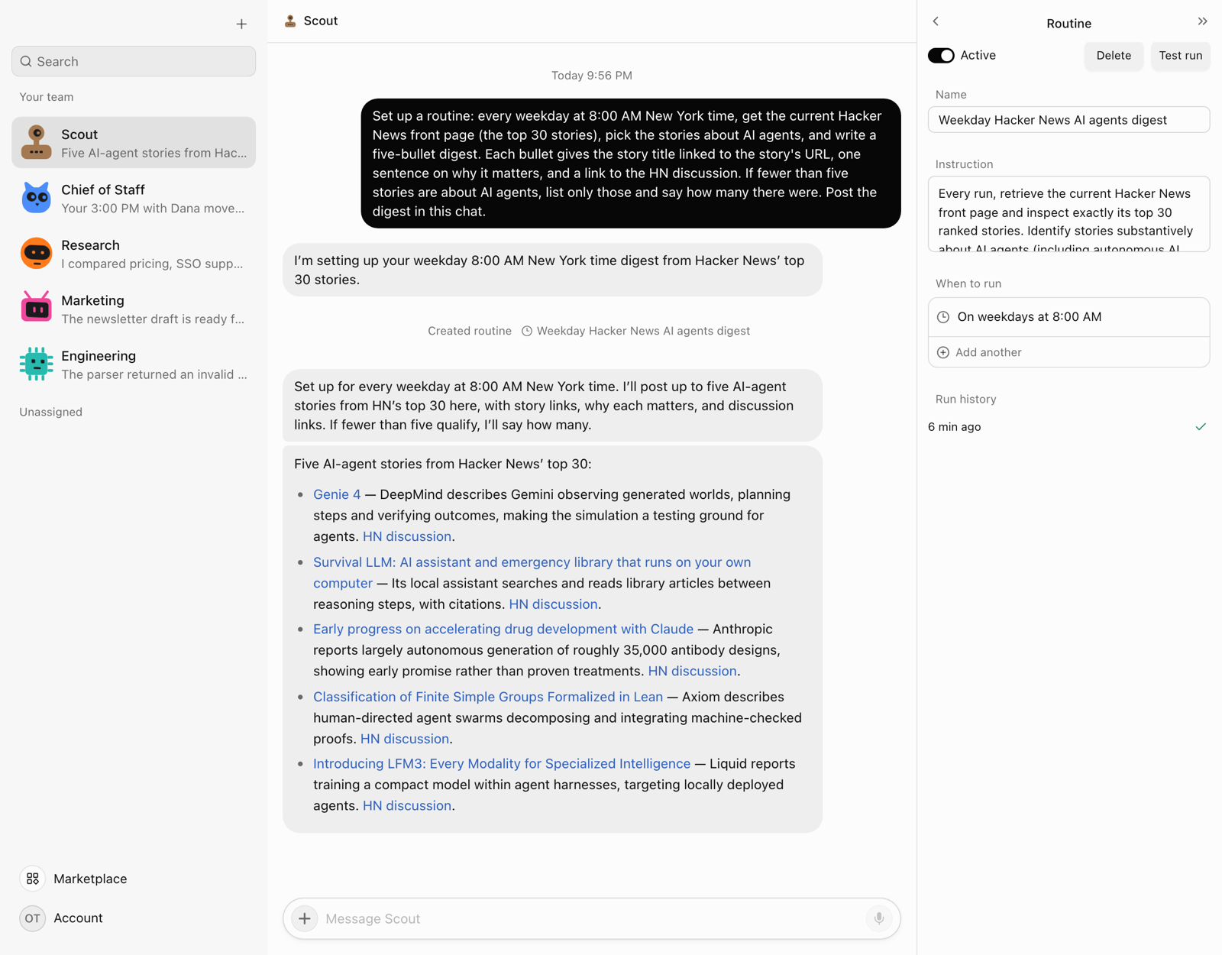Click Run history heading

click(x=965, y=399)
